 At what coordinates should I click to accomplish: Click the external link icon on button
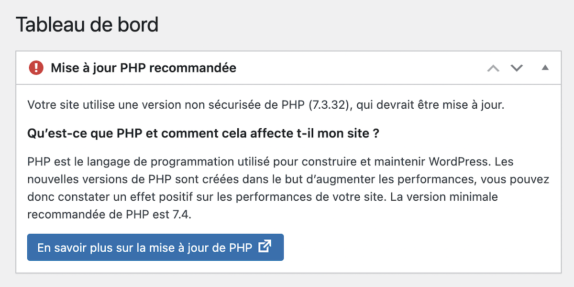(265, 247)
